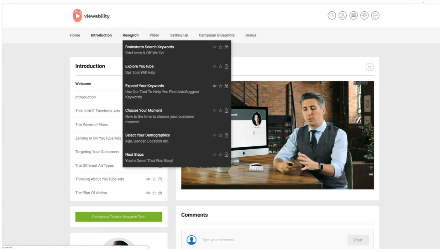440x252 pixels.
Task: Star the Choose Your Moment lesson
Action: (x=220, y=111)
